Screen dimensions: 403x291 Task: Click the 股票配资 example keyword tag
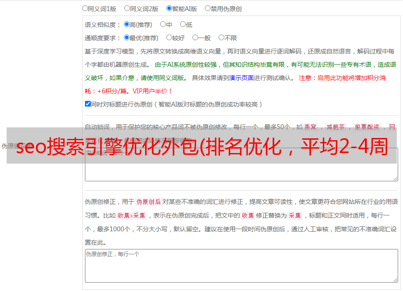[367, 127]
